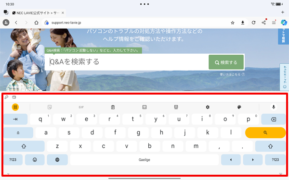The width and height of the screenshot is (289, 180).
Task: Tap the p key
Action: coord(248,119)
